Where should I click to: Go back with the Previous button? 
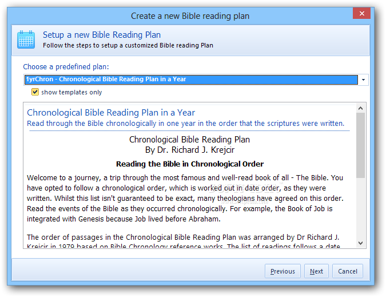pos(282,271)
